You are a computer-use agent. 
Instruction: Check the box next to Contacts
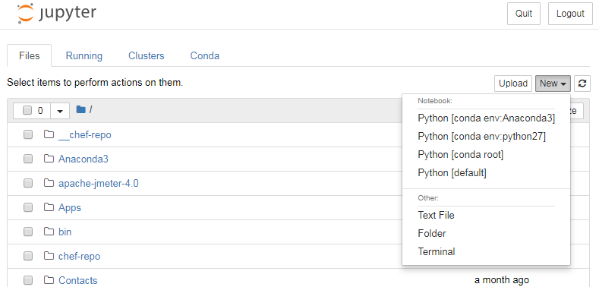(x=28, y=280)
